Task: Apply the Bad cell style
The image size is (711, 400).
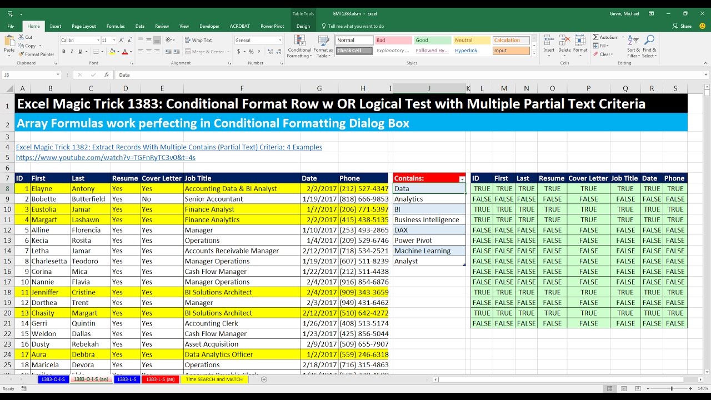Action: click(x=393, y=40)
